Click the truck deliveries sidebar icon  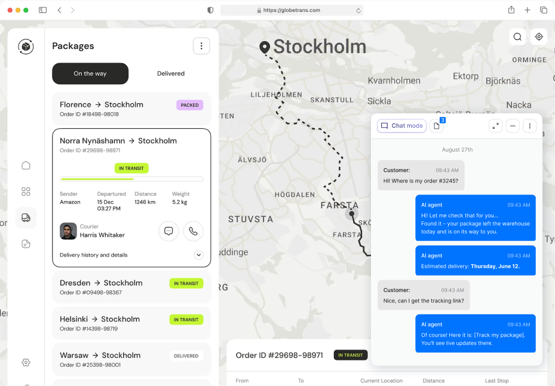click(26, 218)
